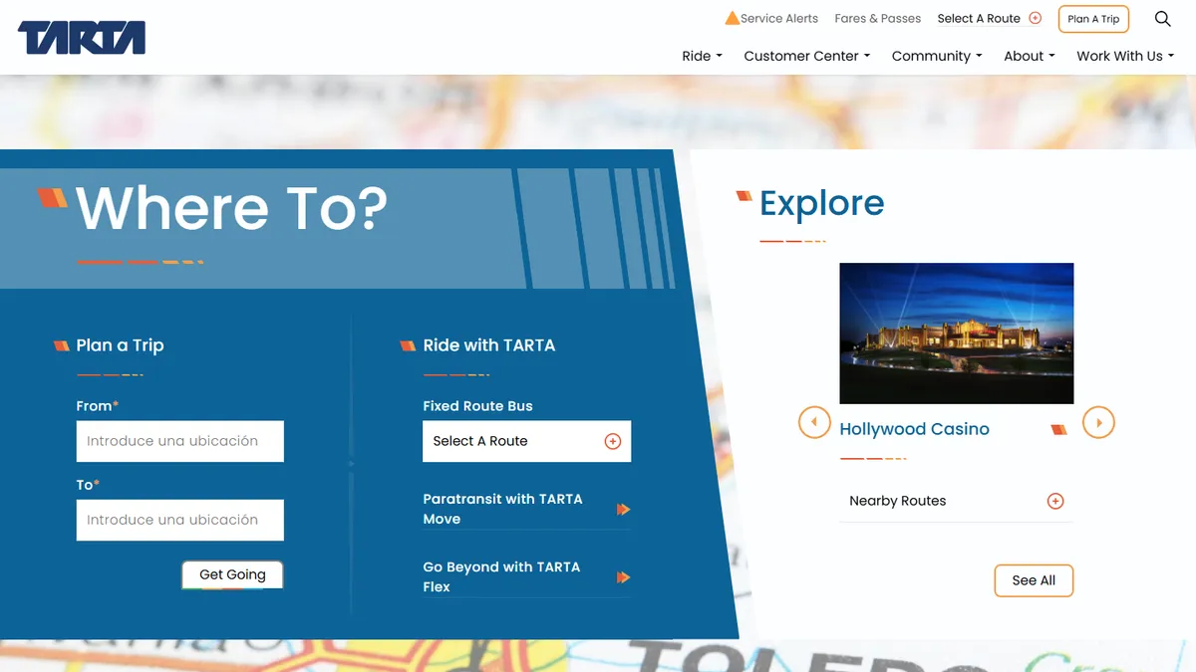
Task: Click the To location input field
Action: pos(180,520)
